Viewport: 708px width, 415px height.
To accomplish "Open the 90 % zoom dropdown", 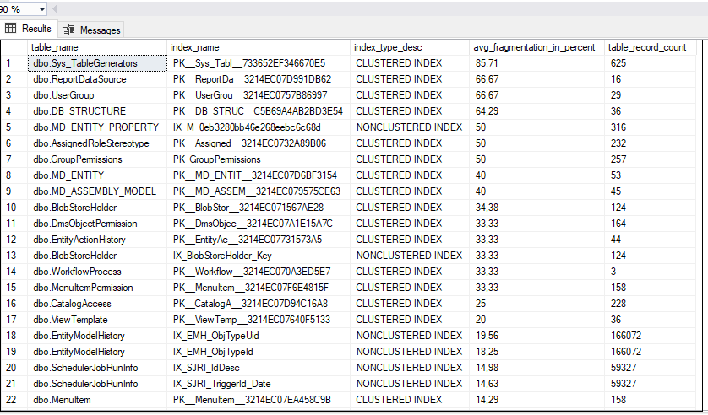I will 43,8.
